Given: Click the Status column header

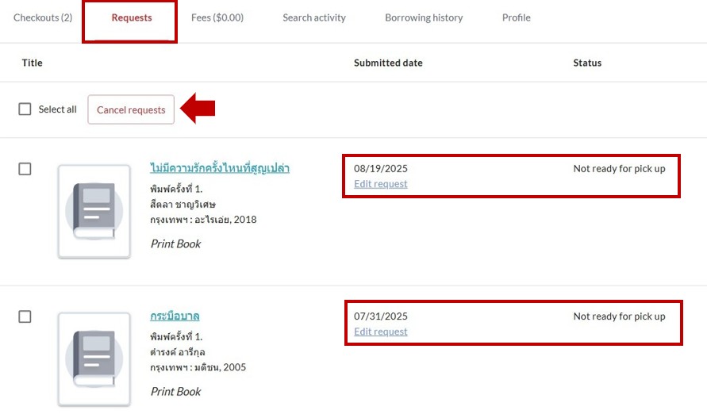Looking at the screenshot, I should [587, 63].
